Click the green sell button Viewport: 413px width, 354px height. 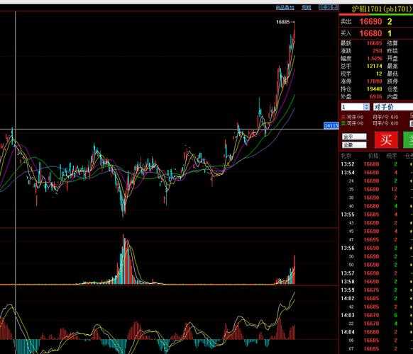coord(408,139)
